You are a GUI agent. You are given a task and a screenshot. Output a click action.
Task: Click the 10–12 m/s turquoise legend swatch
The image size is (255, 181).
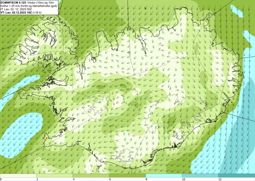tap(200, 175)
